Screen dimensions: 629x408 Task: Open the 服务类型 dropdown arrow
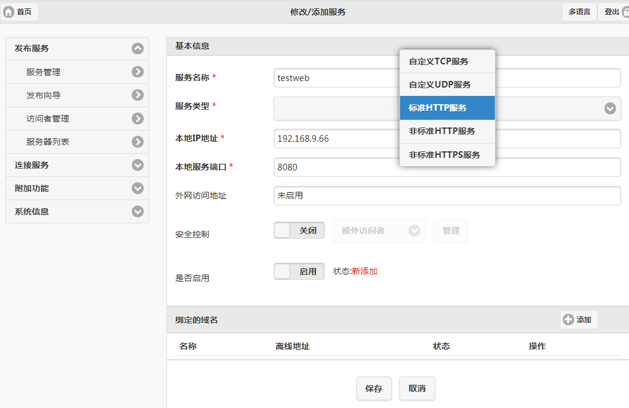[x=609, y=108]
